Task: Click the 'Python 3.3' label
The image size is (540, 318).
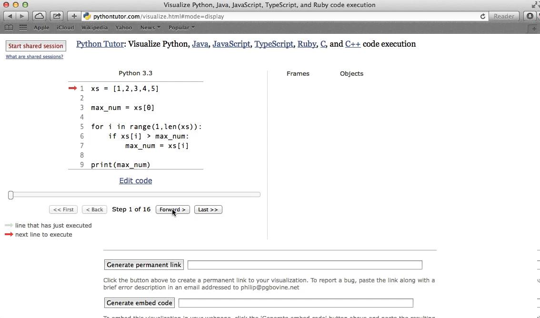Action: coord(135,73)
